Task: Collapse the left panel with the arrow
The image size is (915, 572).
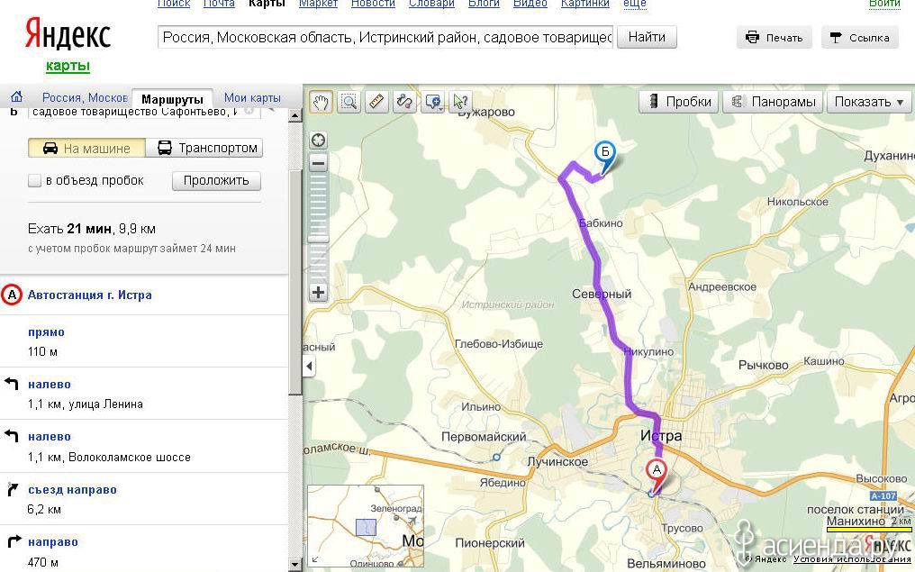Action: tap(309, 367)
